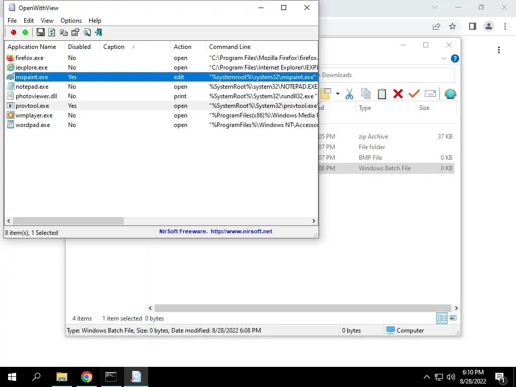Open the File menu in OpenWithView

pyautogui.click(x=12, y=20)
